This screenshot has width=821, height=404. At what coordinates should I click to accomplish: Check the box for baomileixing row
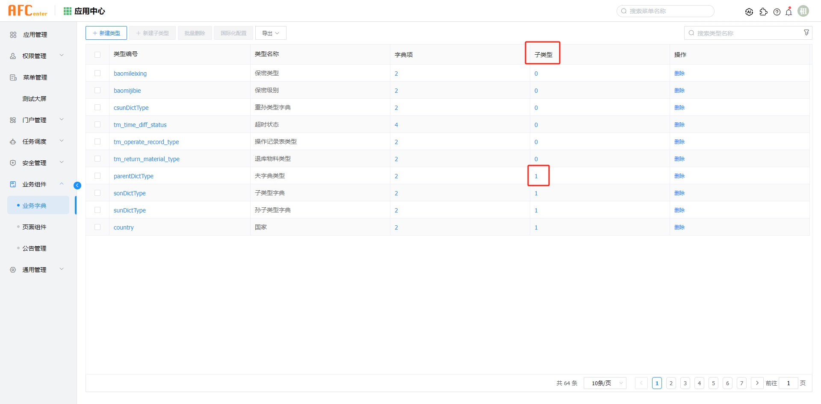[97, 73]
